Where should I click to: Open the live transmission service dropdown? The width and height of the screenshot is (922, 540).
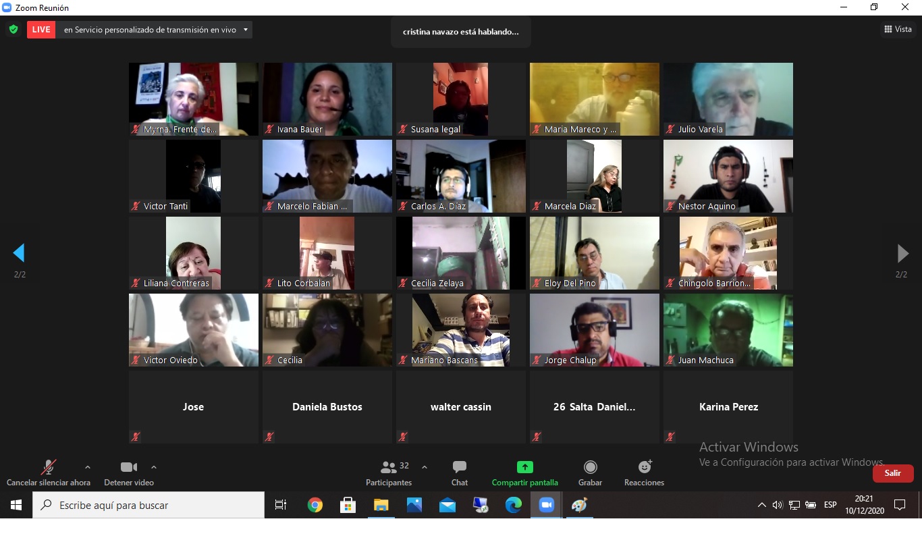(x=246, y=30)
